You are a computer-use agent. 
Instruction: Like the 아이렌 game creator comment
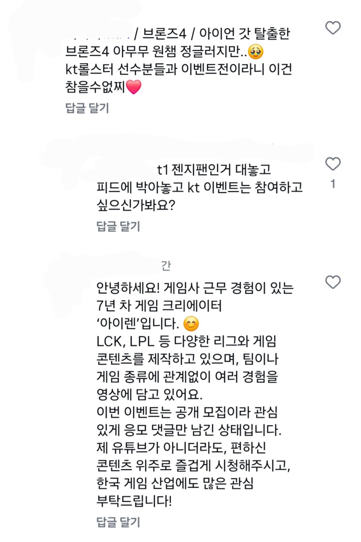(333, 282)
